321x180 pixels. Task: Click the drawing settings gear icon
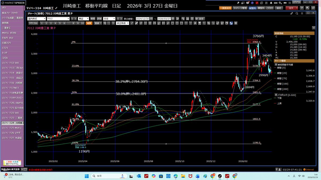click(x=235, y=23)
